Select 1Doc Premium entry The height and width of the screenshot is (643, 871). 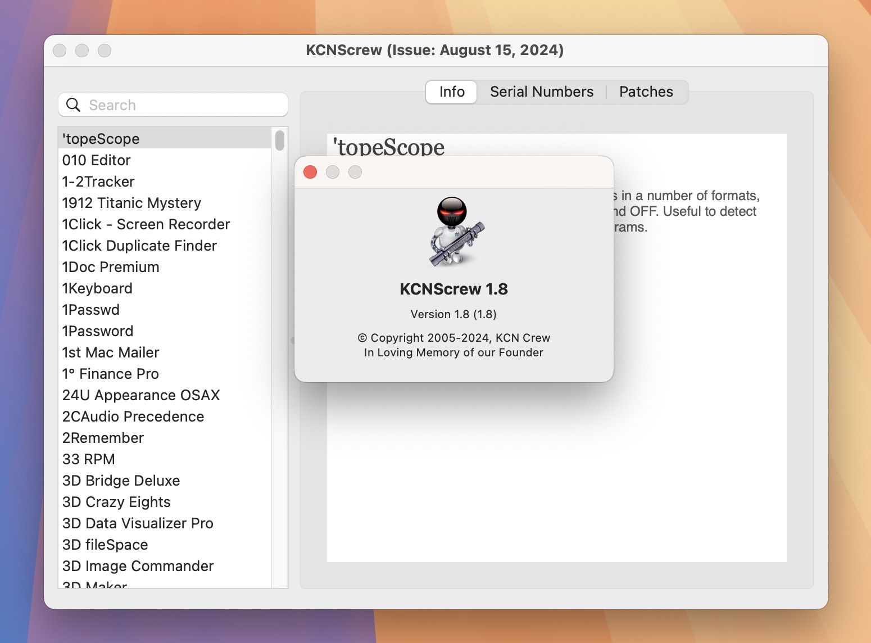tap(165, 267)
